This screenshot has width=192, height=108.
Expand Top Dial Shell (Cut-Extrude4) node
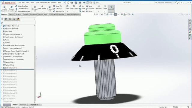click(1, 54)
